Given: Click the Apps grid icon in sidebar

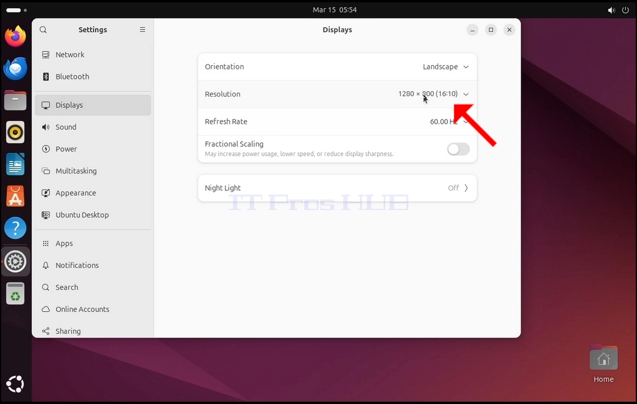Looking at the screenshot, I should pyautogui.click(x=46, y=244).
